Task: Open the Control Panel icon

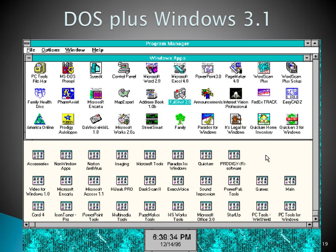Action: [124, 68]
